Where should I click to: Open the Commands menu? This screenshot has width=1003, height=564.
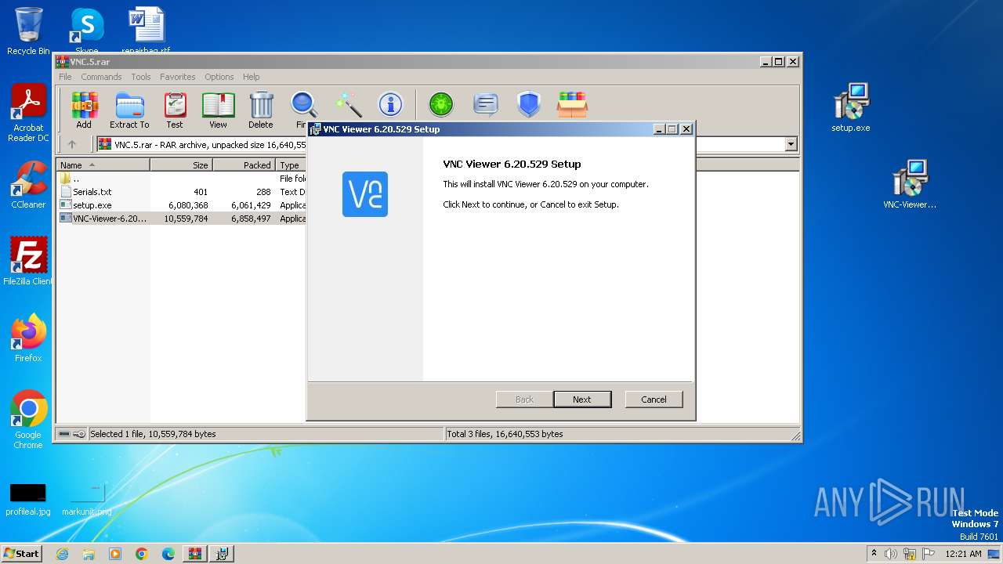(101, 77)
